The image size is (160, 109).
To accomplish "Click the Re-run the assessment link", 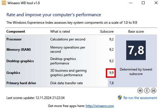I will [140, 98].
